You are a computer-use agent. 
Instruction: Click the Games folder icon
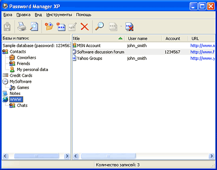click(12, 87)
